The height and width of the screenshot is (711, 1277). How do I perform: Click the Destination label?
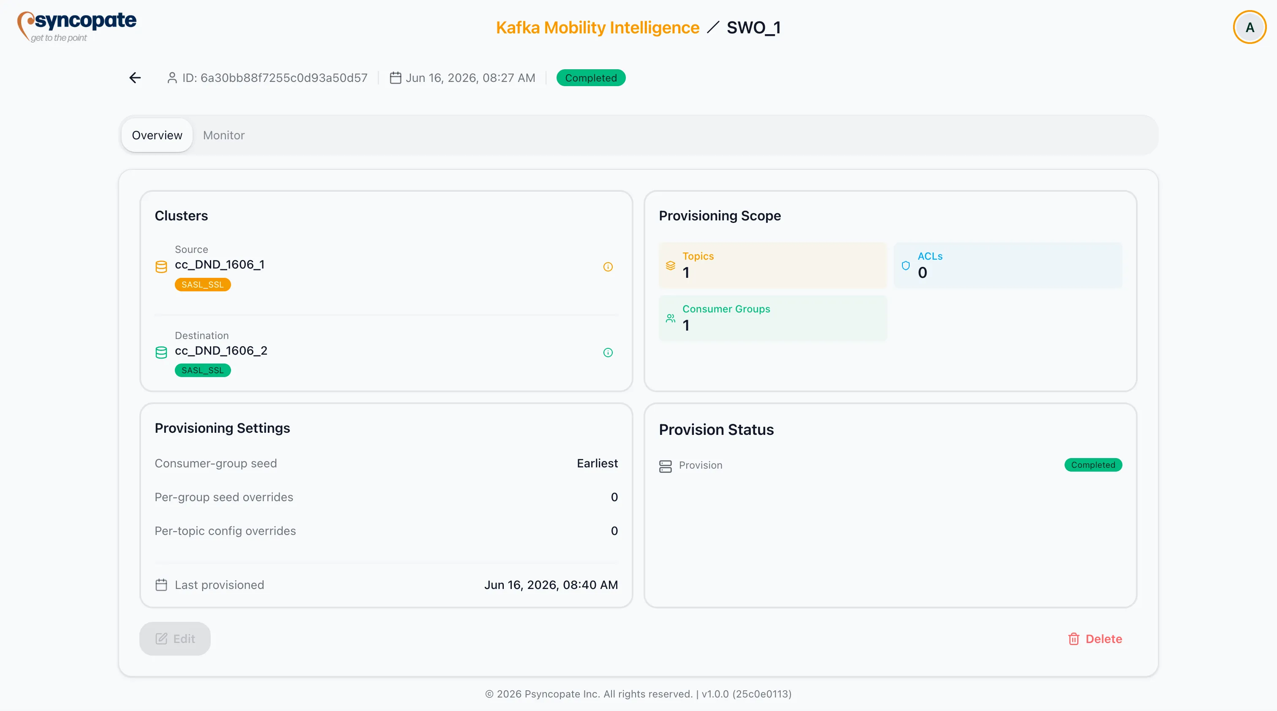(x=202, y=336)
